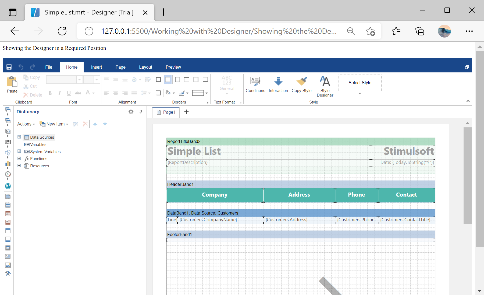Click the browser Refresh button
The width and height of the screenshot is (484, 295).
click(62, 31)
